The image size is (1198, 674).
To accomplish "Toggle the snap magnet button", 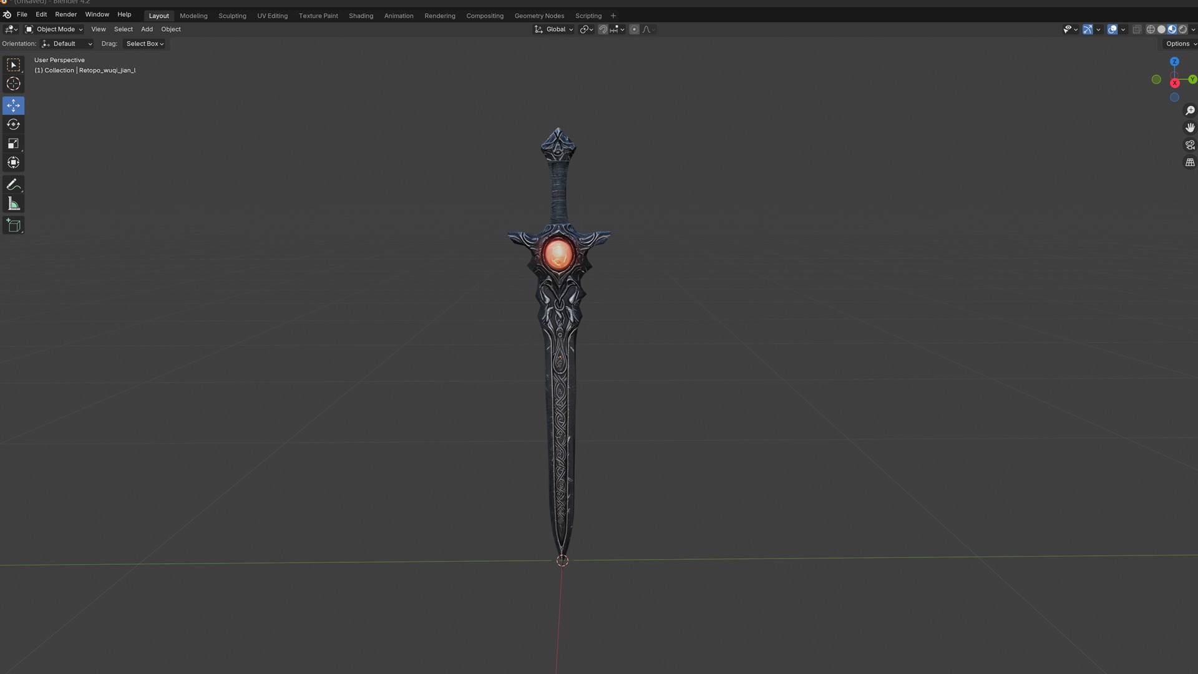I will pos(603,29).
